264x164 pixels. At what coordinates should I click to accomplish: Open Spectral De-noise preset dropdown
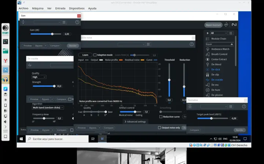point(131,44)
